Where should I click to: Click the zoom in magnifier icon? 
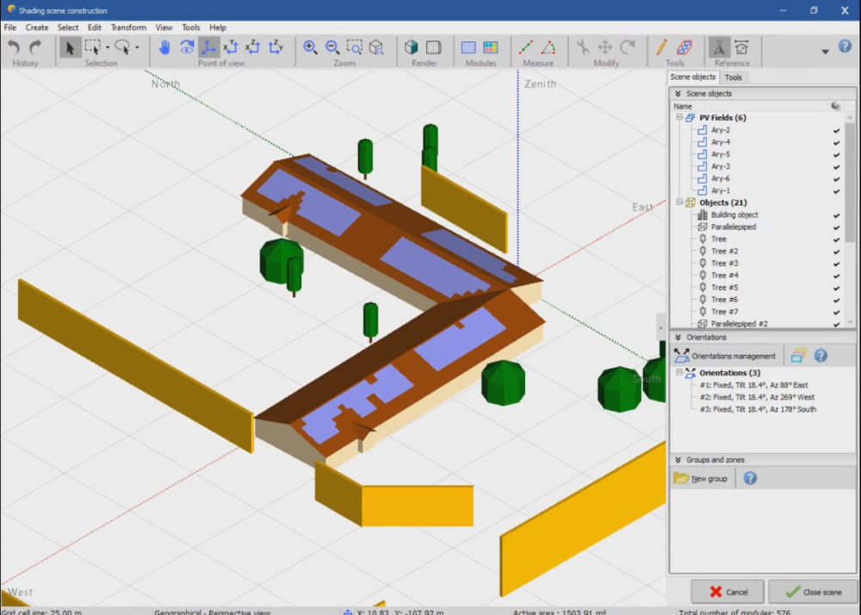pyautogui.click(x=310, y=47)
